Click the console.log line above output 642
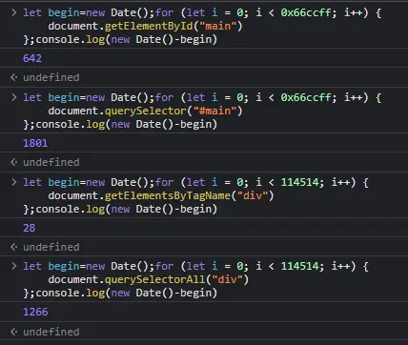 pos(120,40)
